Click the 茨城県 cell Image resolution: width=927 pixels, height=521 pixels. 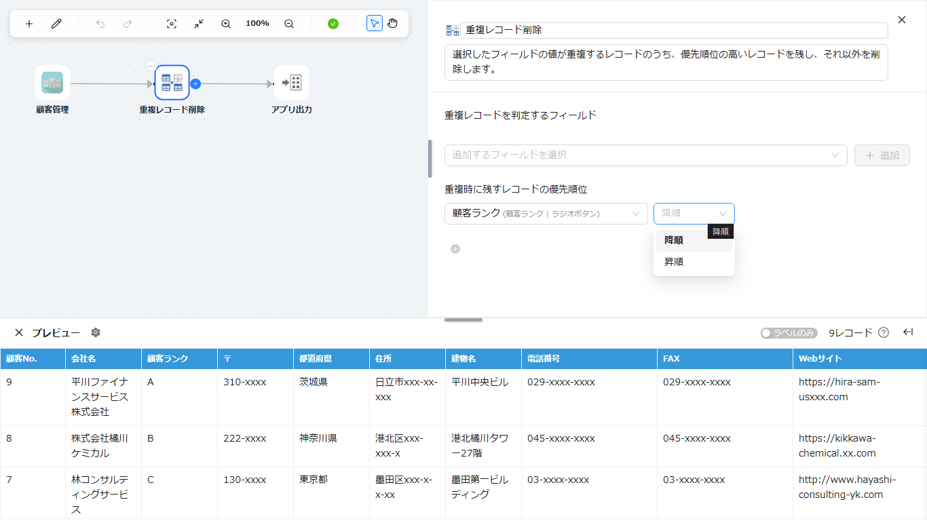(331, 397)
